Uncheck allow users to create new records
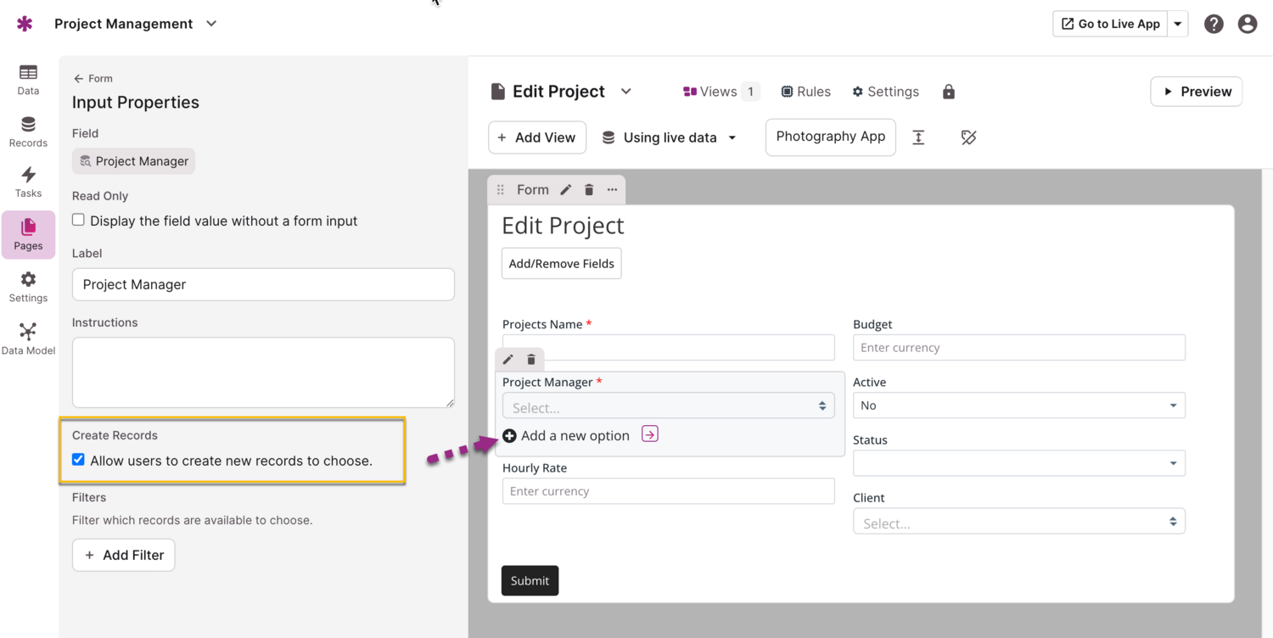 [x=79, y=460]
